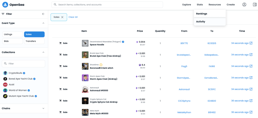Open buyer 6C63D5 profile
This screenshot has width=258, height=118.
pos(212,43)
